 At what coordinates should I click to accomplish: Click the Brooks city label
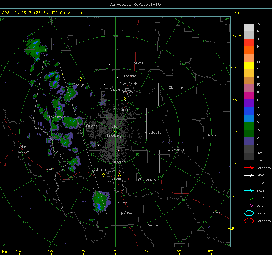coord(215,212)
